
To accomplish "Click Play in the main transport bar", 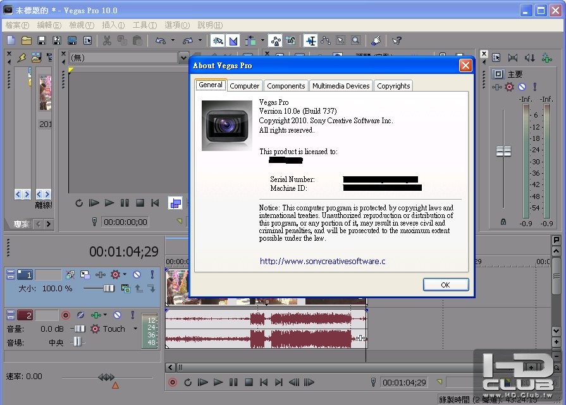I will (218, 382).
